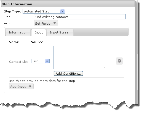Open the Add Input menu
This screenshot has height=114, width=142.
click(x=21, y=86)
